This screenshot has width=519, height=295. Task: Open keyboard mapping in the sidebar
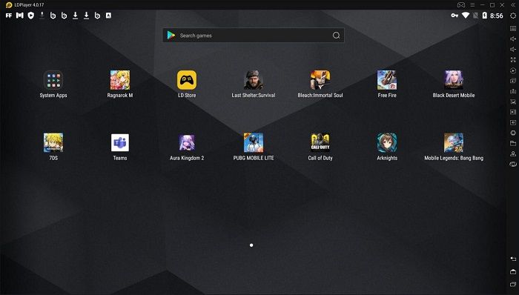tap(513, 28)
